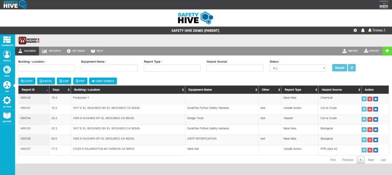
Task: Click the email icon for H00134
Action: (x=376, y=120)
